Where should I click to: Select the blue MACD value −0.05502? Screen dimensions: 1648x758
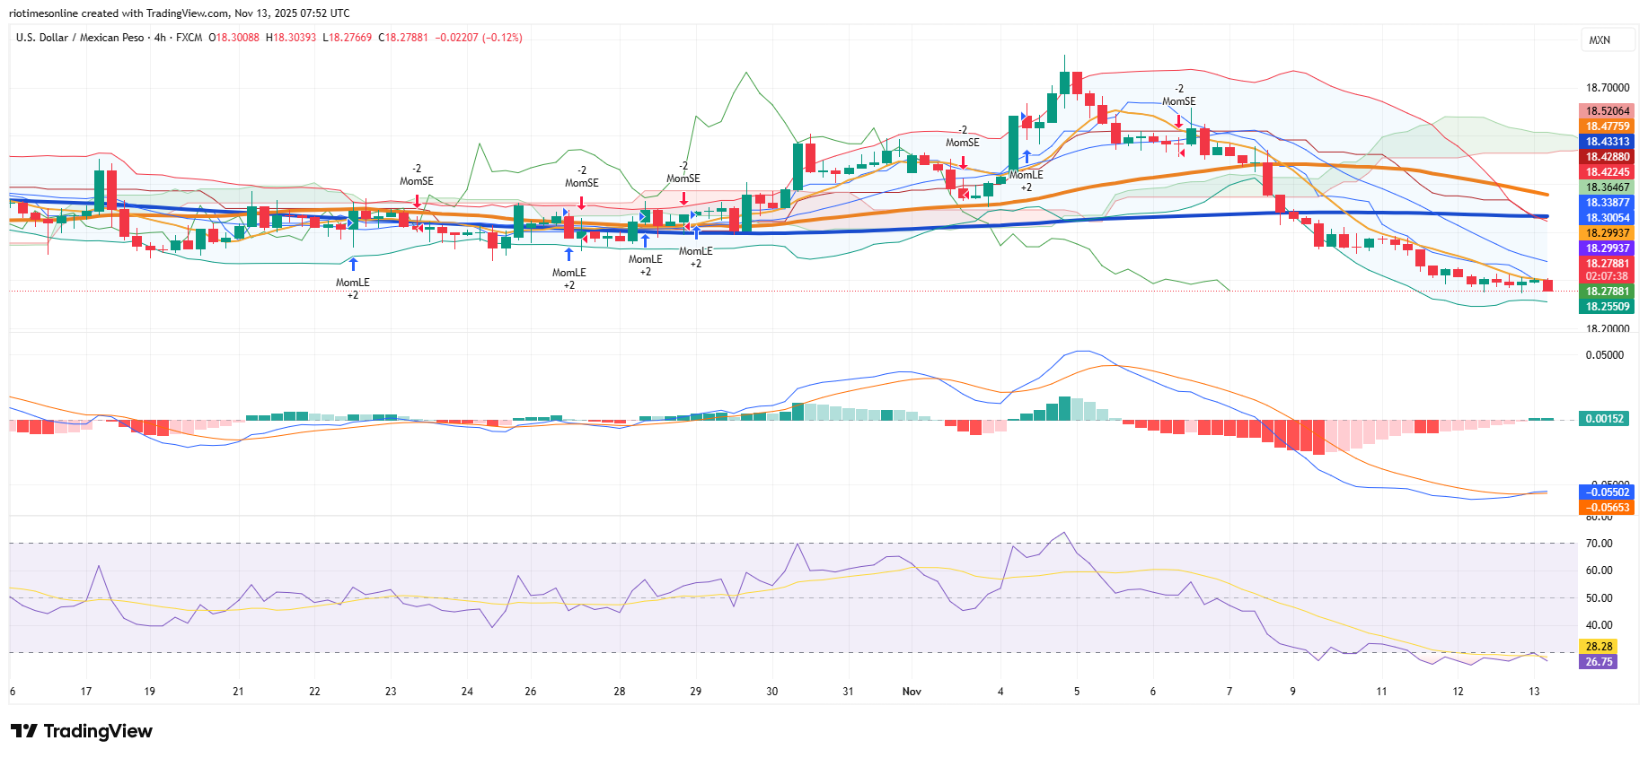pos(1608,492)
